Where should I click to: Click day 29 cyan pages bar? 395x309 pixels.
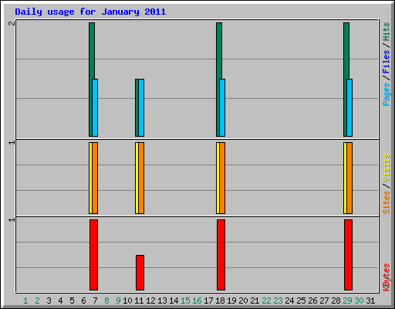(x=349, y=107)
